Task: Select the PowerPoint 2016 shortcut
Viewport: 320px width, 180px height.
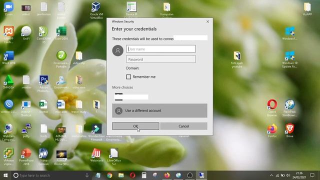Action: 26,157
